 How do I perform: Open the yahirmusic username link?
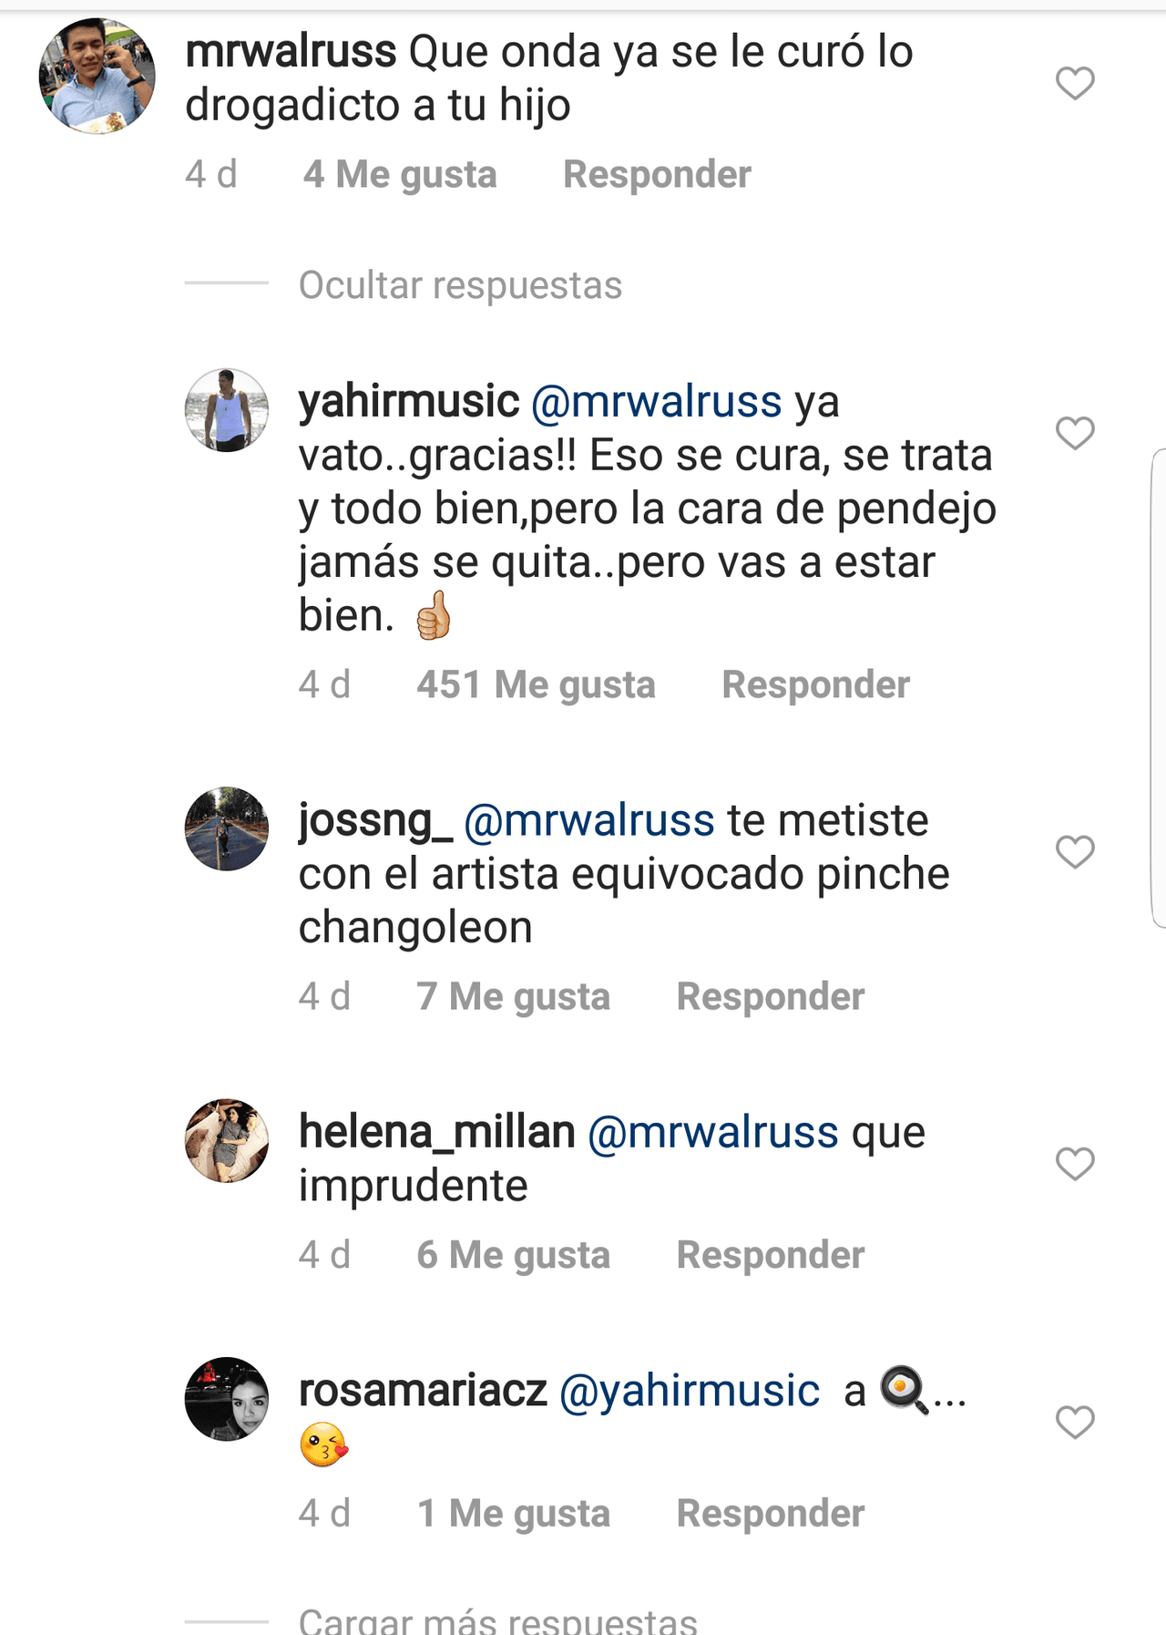tap(409, 402)
